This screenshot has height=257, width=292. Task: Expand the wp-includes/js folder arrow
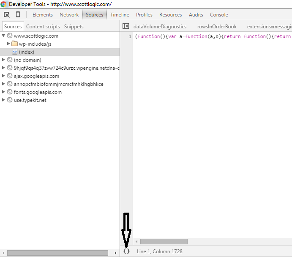(8, 44)
